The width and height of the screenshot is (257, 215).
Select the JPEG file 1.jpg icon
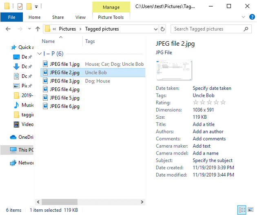click(45, 64)
